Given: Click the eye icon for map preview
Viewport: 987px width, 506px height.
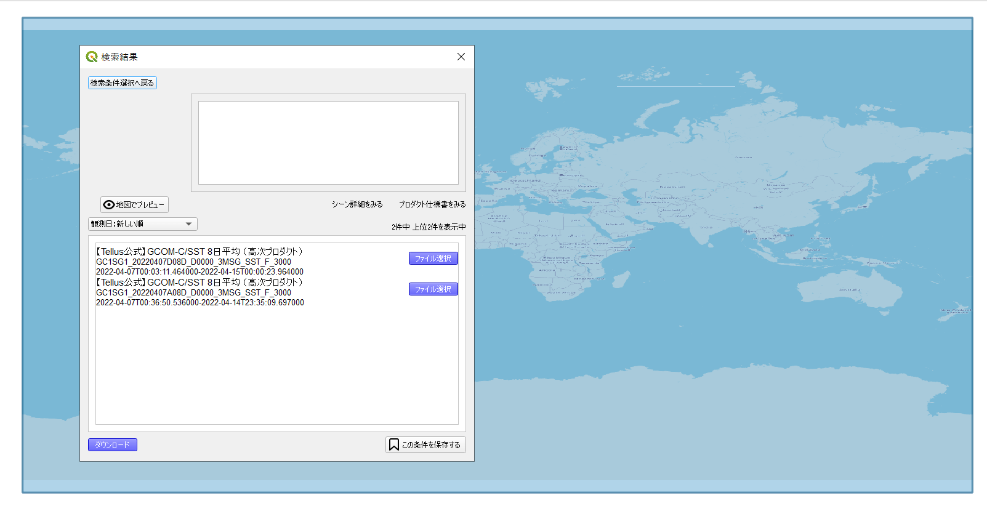Looking at the screenshot, I should (109, 204).
